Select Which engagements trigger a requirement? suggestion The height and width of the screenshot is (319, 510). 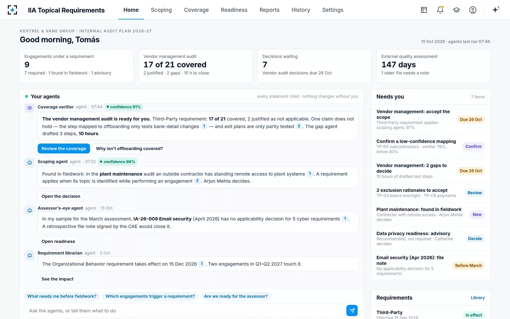(x=150, y=296)
